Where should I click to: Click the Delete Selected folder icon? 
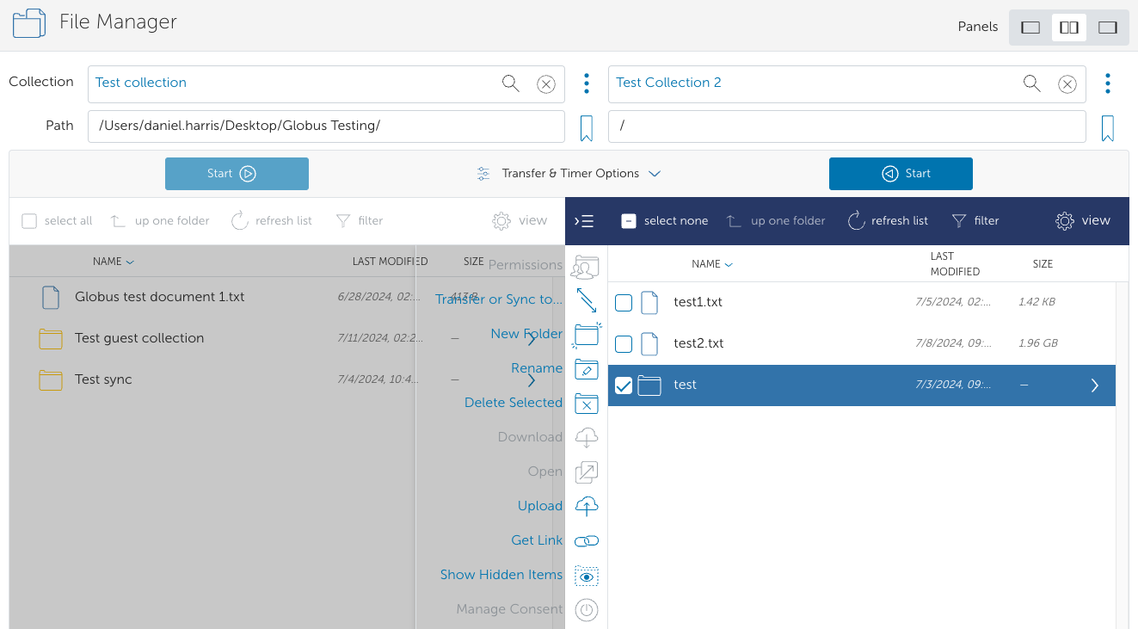click(x=587, y=404)
